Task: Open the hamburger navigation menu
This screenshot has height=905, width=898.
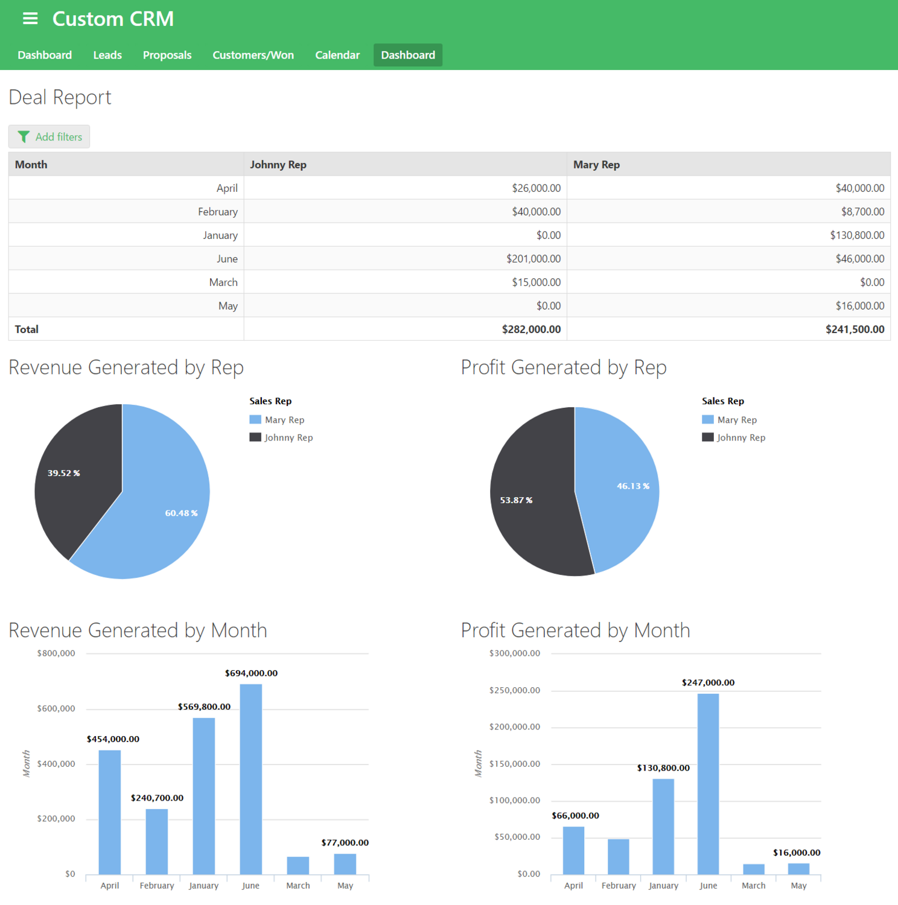Action: tap(30, 19)
